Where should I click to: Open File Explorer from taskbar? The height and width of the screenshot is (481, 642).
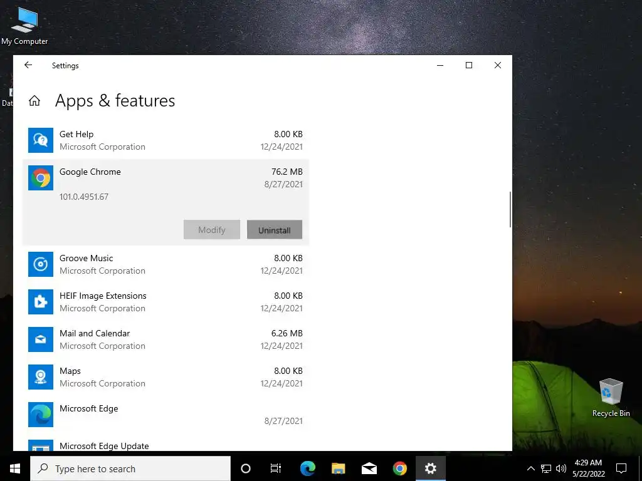(338, 468)
